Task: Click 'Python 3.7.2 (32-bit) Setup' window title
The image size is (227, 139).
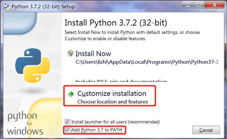Action: [43, 7]
